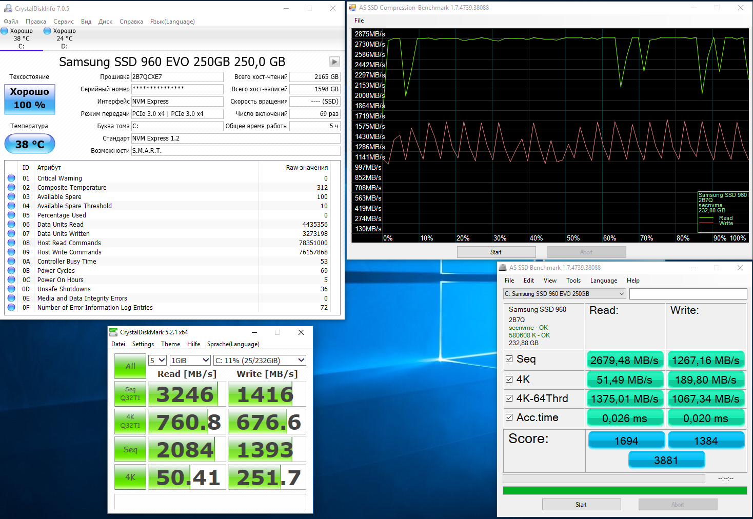Click Start in AS SSD Benchmark window
The height and width of the screenshot is (519, 753).
(581, 505)
